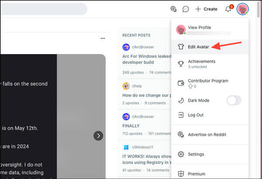Select Advertise on Reddit option
262x179 pixels.
(x=207, y=134)
